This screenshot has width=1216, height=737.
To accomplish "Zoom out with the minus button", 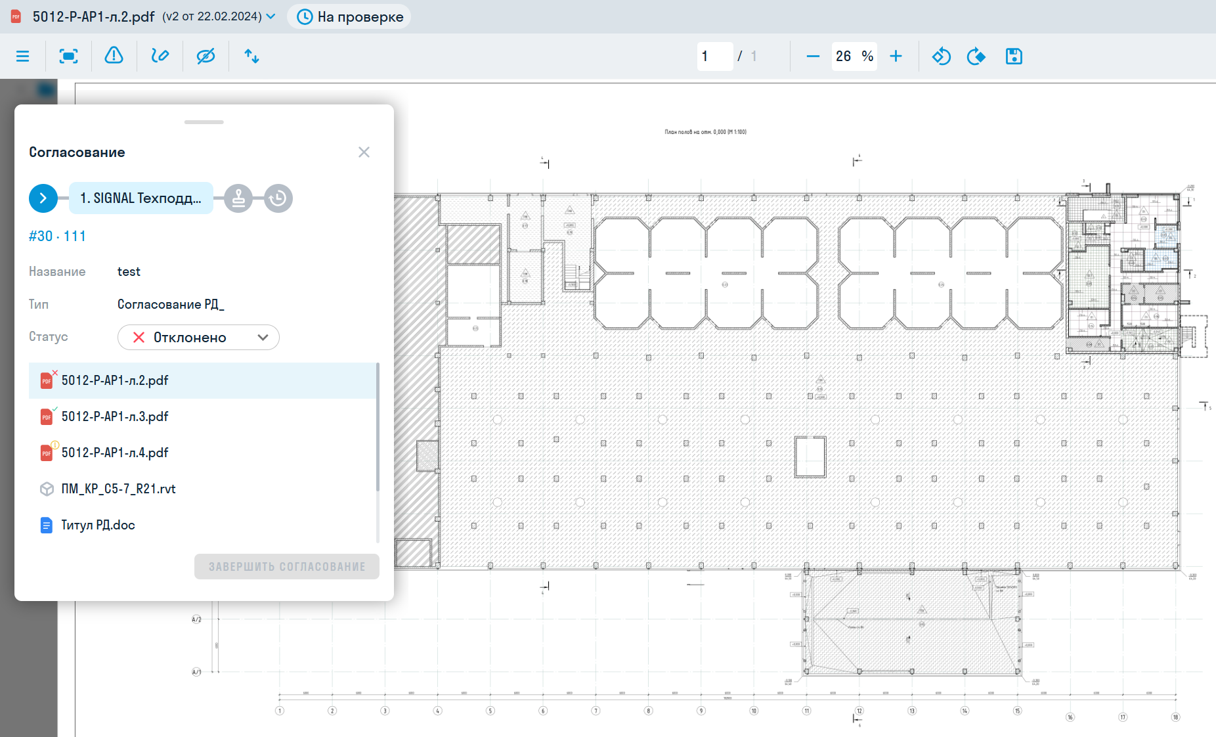I will click(x=813, y=56).
